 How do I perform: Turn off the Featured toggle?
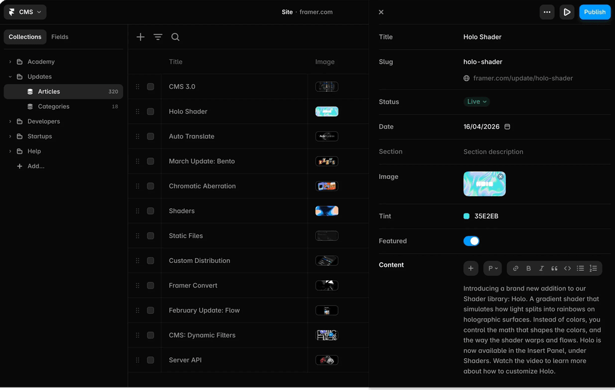tap(471, 241)
